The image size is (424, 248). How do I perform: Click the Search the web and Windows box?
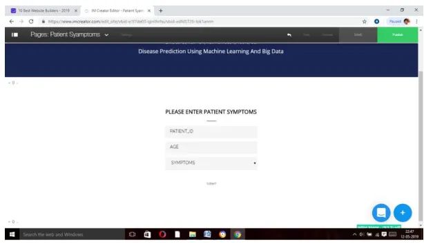pos(72,234)
